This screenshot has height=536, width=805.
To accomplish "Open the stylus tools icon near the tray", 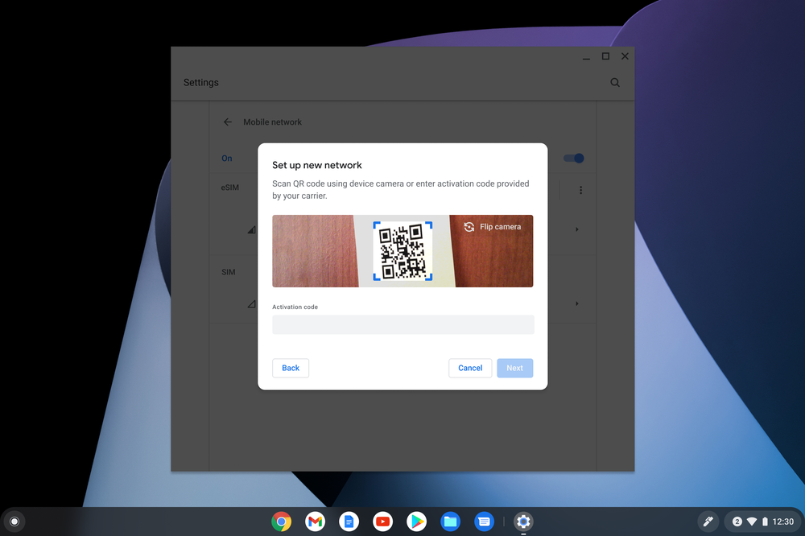I will pyautogui.click(x=708, y=522).
